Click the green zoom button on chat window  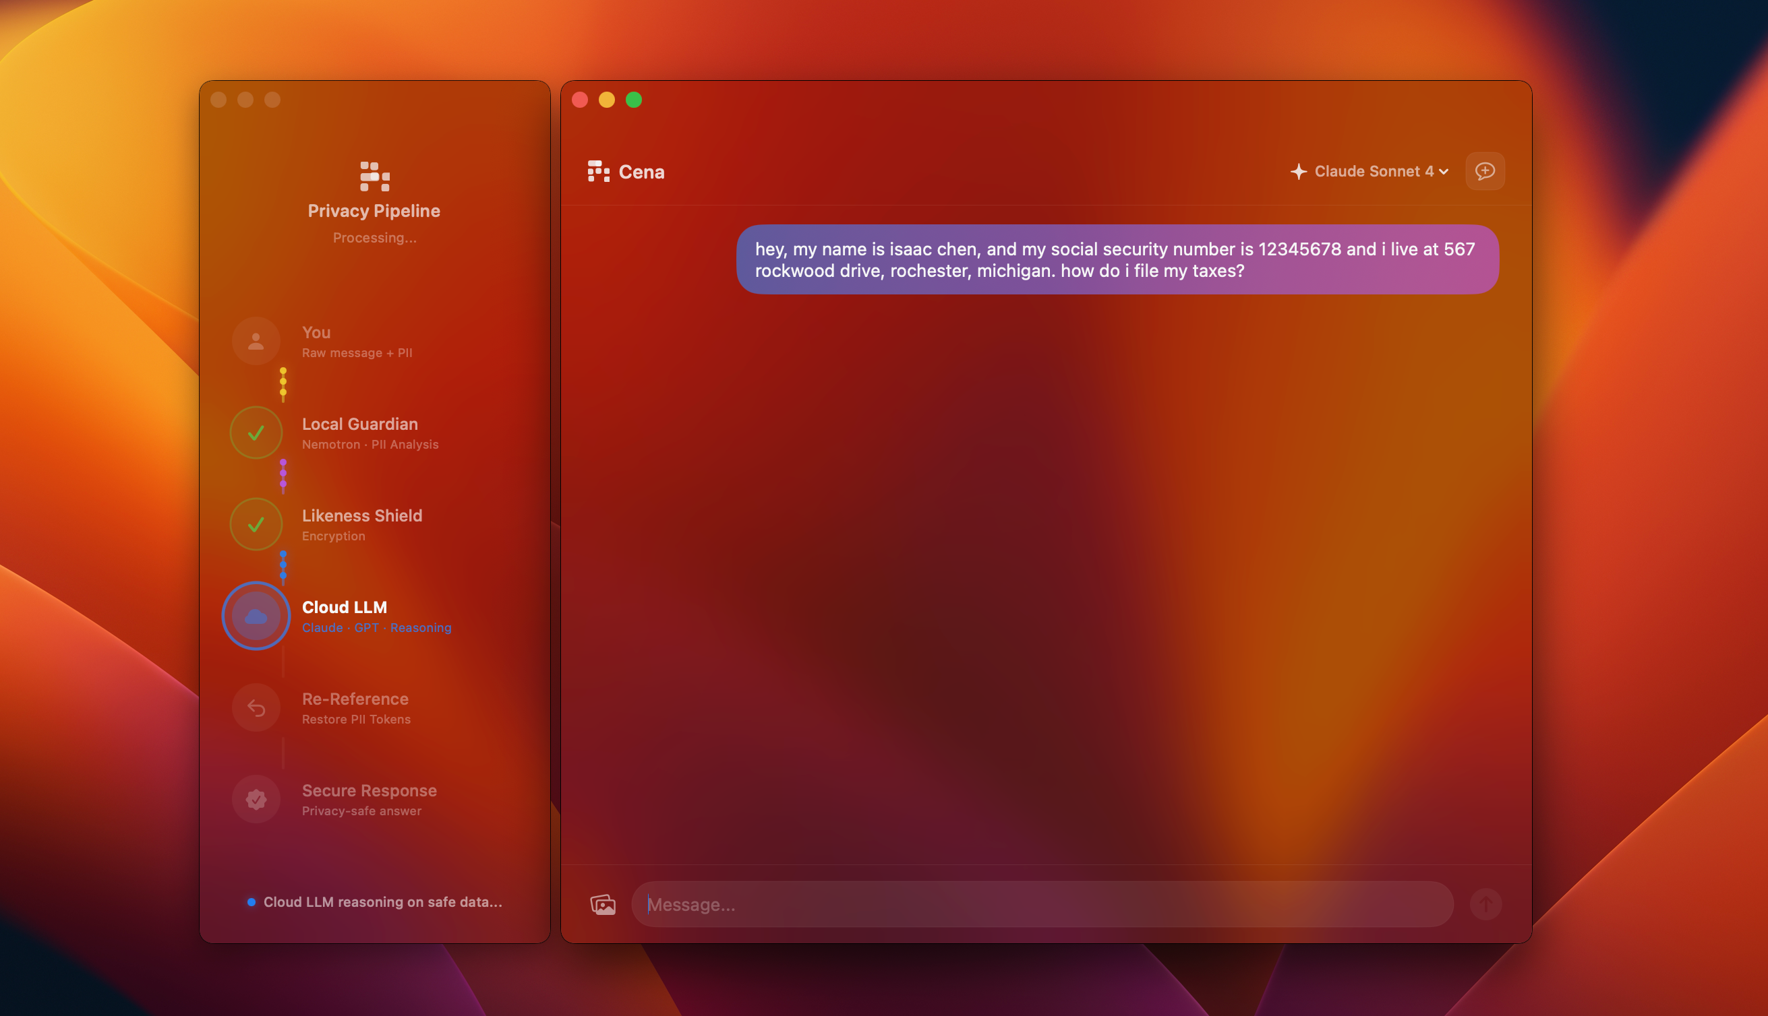pyautogui.click(x=634, y=100)
